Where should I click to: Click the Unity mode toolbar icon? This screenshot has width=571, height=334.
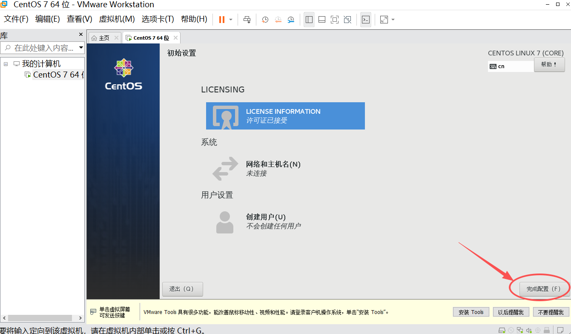tap(347, 20)
